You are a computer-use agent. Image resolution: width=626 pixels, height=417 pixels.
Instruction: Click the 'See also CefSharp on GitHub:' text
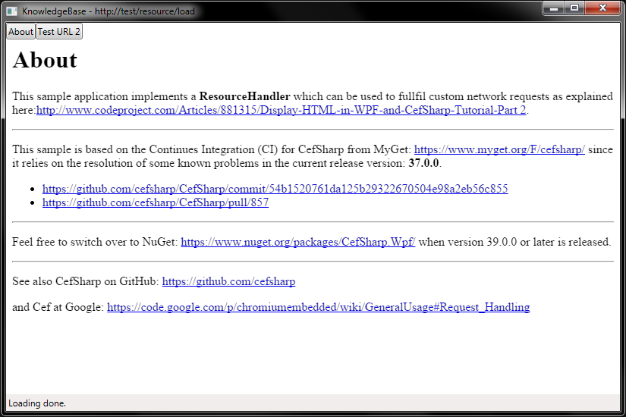tap(86, 282)
